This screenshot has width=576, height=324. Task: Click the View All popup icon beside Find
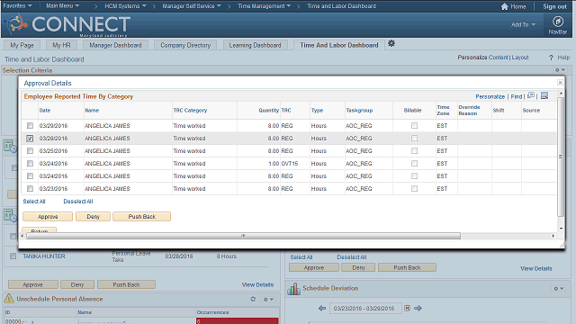[x=531, y=96]
